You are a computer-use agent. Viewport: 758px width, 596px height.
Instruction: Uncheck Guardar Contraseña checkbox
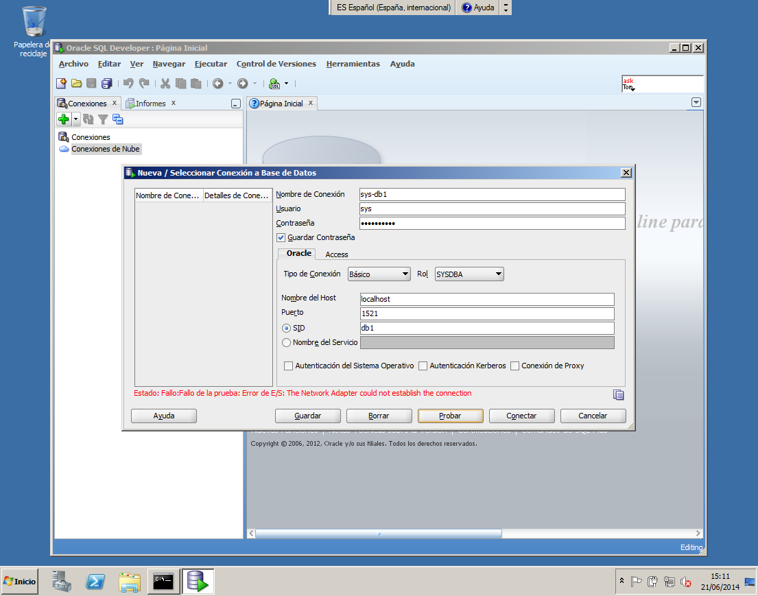(281, 237)
